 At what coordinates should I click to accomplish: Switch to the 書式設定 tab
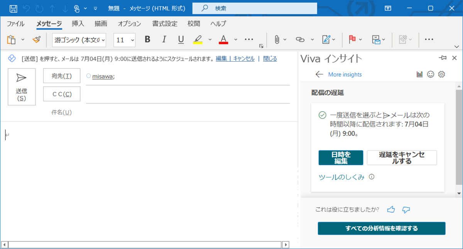(165, 23)
